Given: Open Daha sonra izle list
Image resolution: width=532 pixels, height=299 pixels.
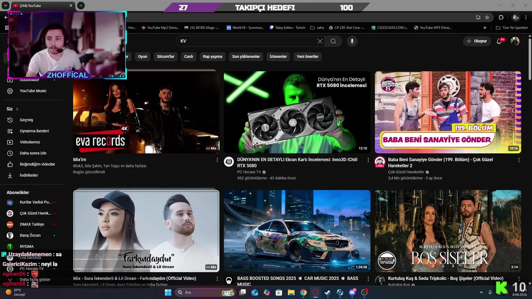Looking at the screenshot, I should click(x=33, y=153).
